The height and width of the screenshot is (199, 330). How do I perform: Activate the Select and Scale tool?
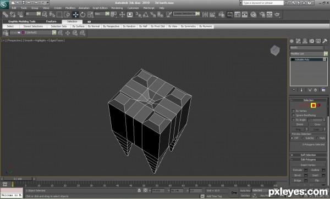point(90,14)
